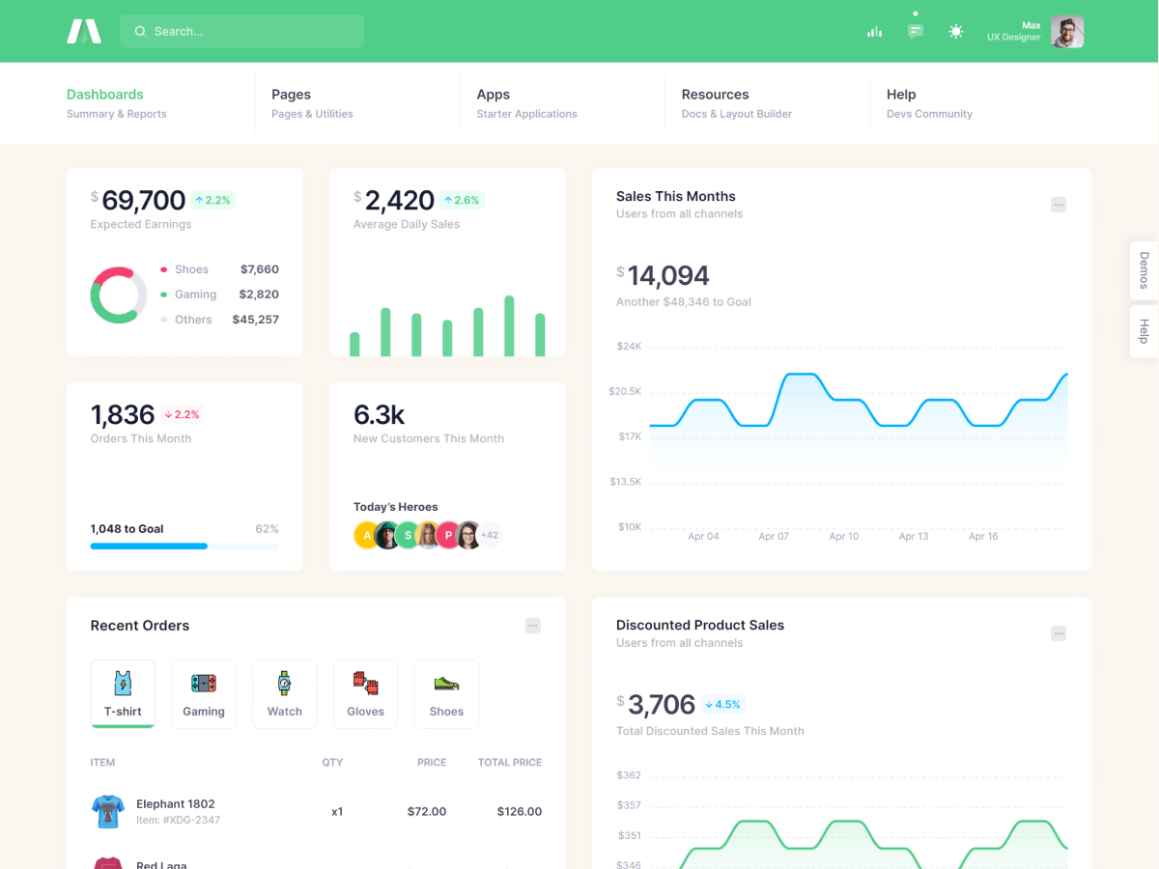Open Max's user profile avatar
This screenshot has height=869, width=1159.
click(x=1066, y=31)
